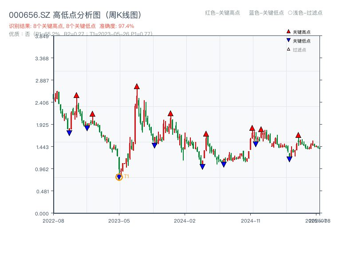
Task: Click blue triangle icon in the 关键低点 legend
Action: (x=288, y=40)
